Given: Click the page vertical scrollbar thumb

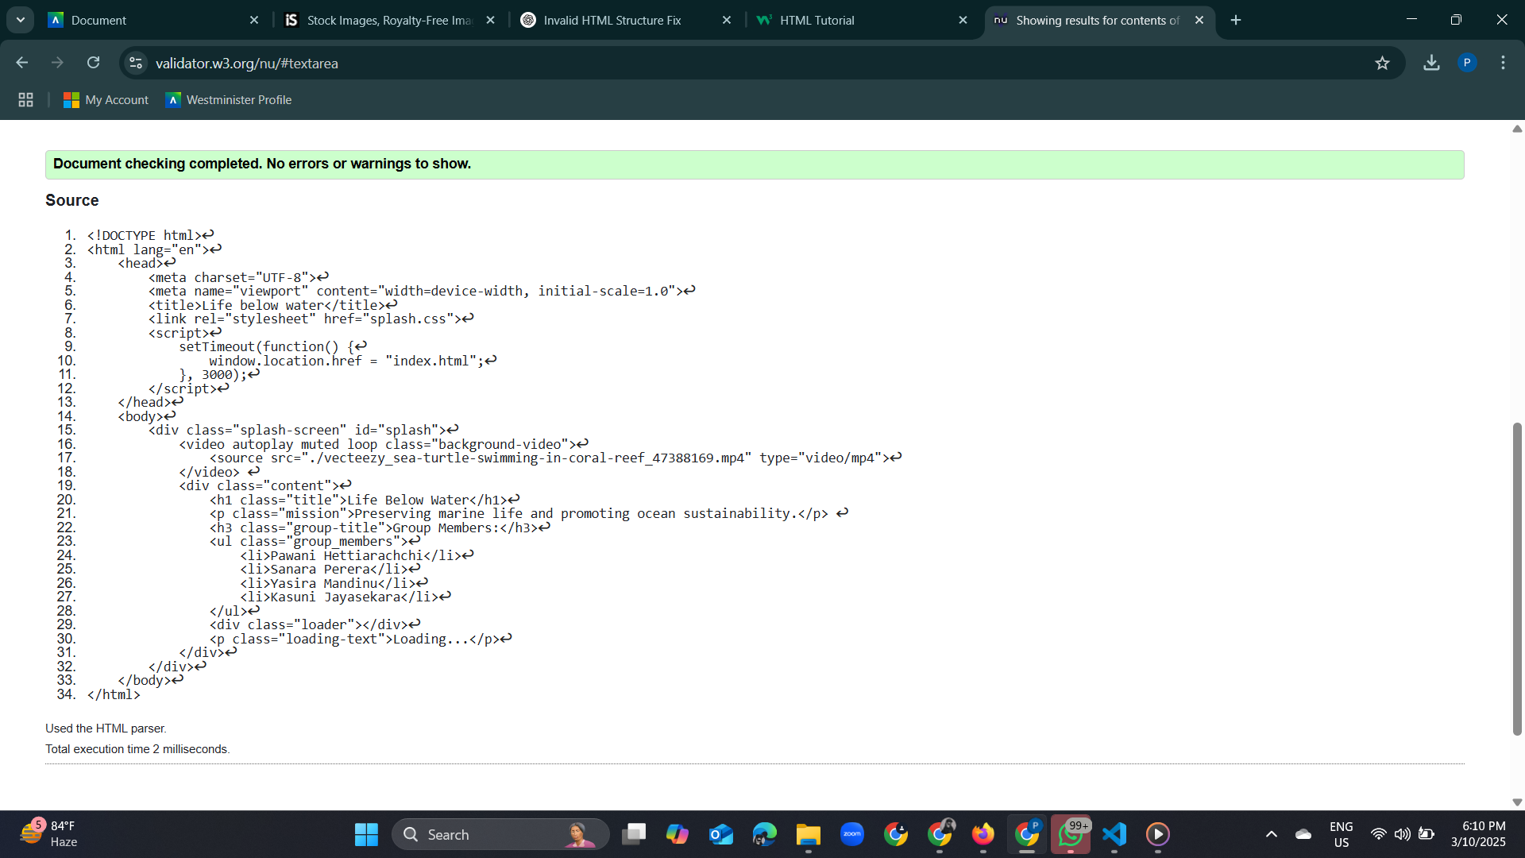Looking at the screenshot, I should (x=1517, y=580).
